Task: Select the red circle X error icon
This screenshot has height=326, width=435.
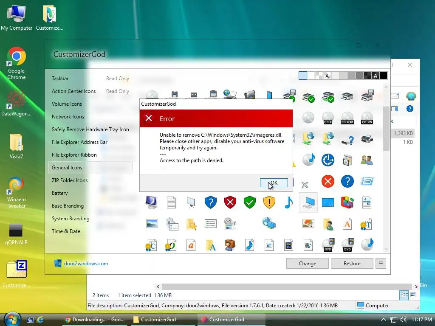Action: click(328, 181)
